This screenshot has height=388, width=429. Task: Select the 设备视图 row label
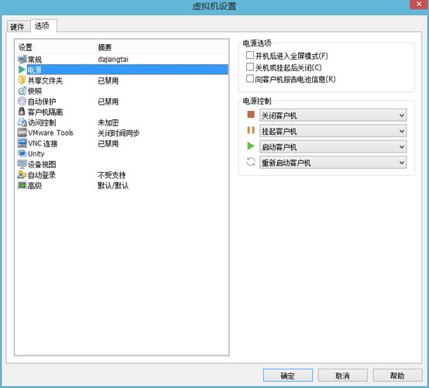click(x=42, y=164)
